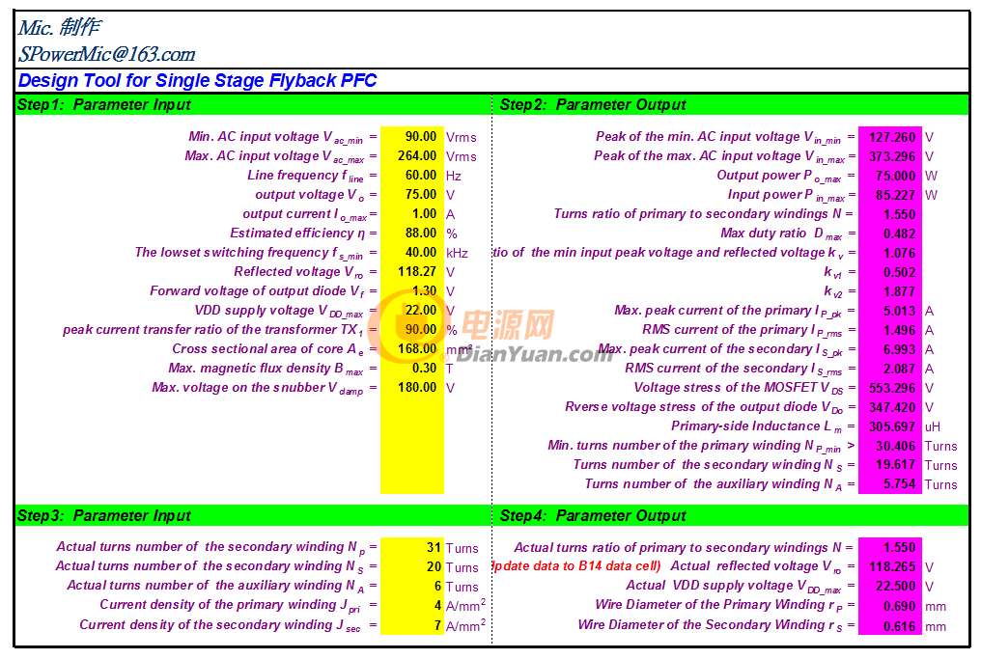Click the 'Step2: Parameter Output' header
981x659 pixels.
pyautogui.click(x=593, y=104)
